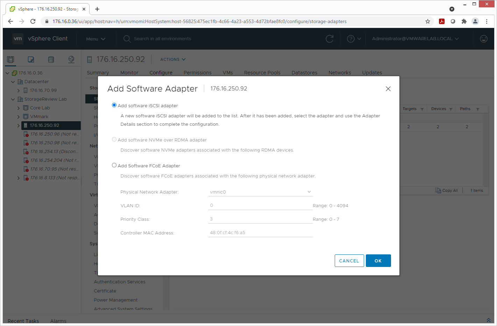Click the VLAN ID input field
The image size is (497, 326).
click(x=260, y=205)
